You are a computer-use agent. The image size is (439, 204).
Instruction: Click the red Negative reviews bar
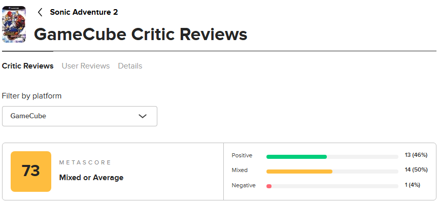point(269,186)
